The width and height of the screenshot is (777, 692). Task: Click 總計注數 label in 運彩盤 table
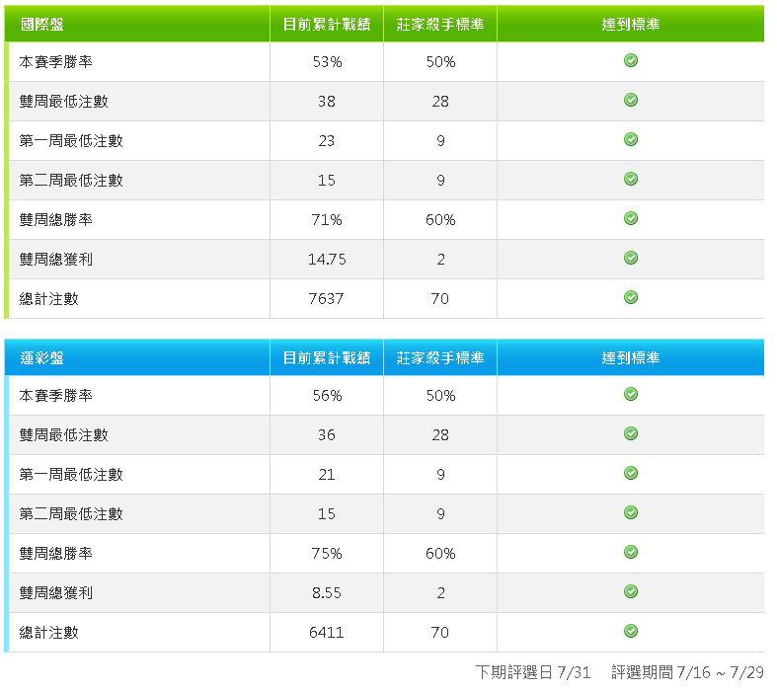tap(49, 633)
